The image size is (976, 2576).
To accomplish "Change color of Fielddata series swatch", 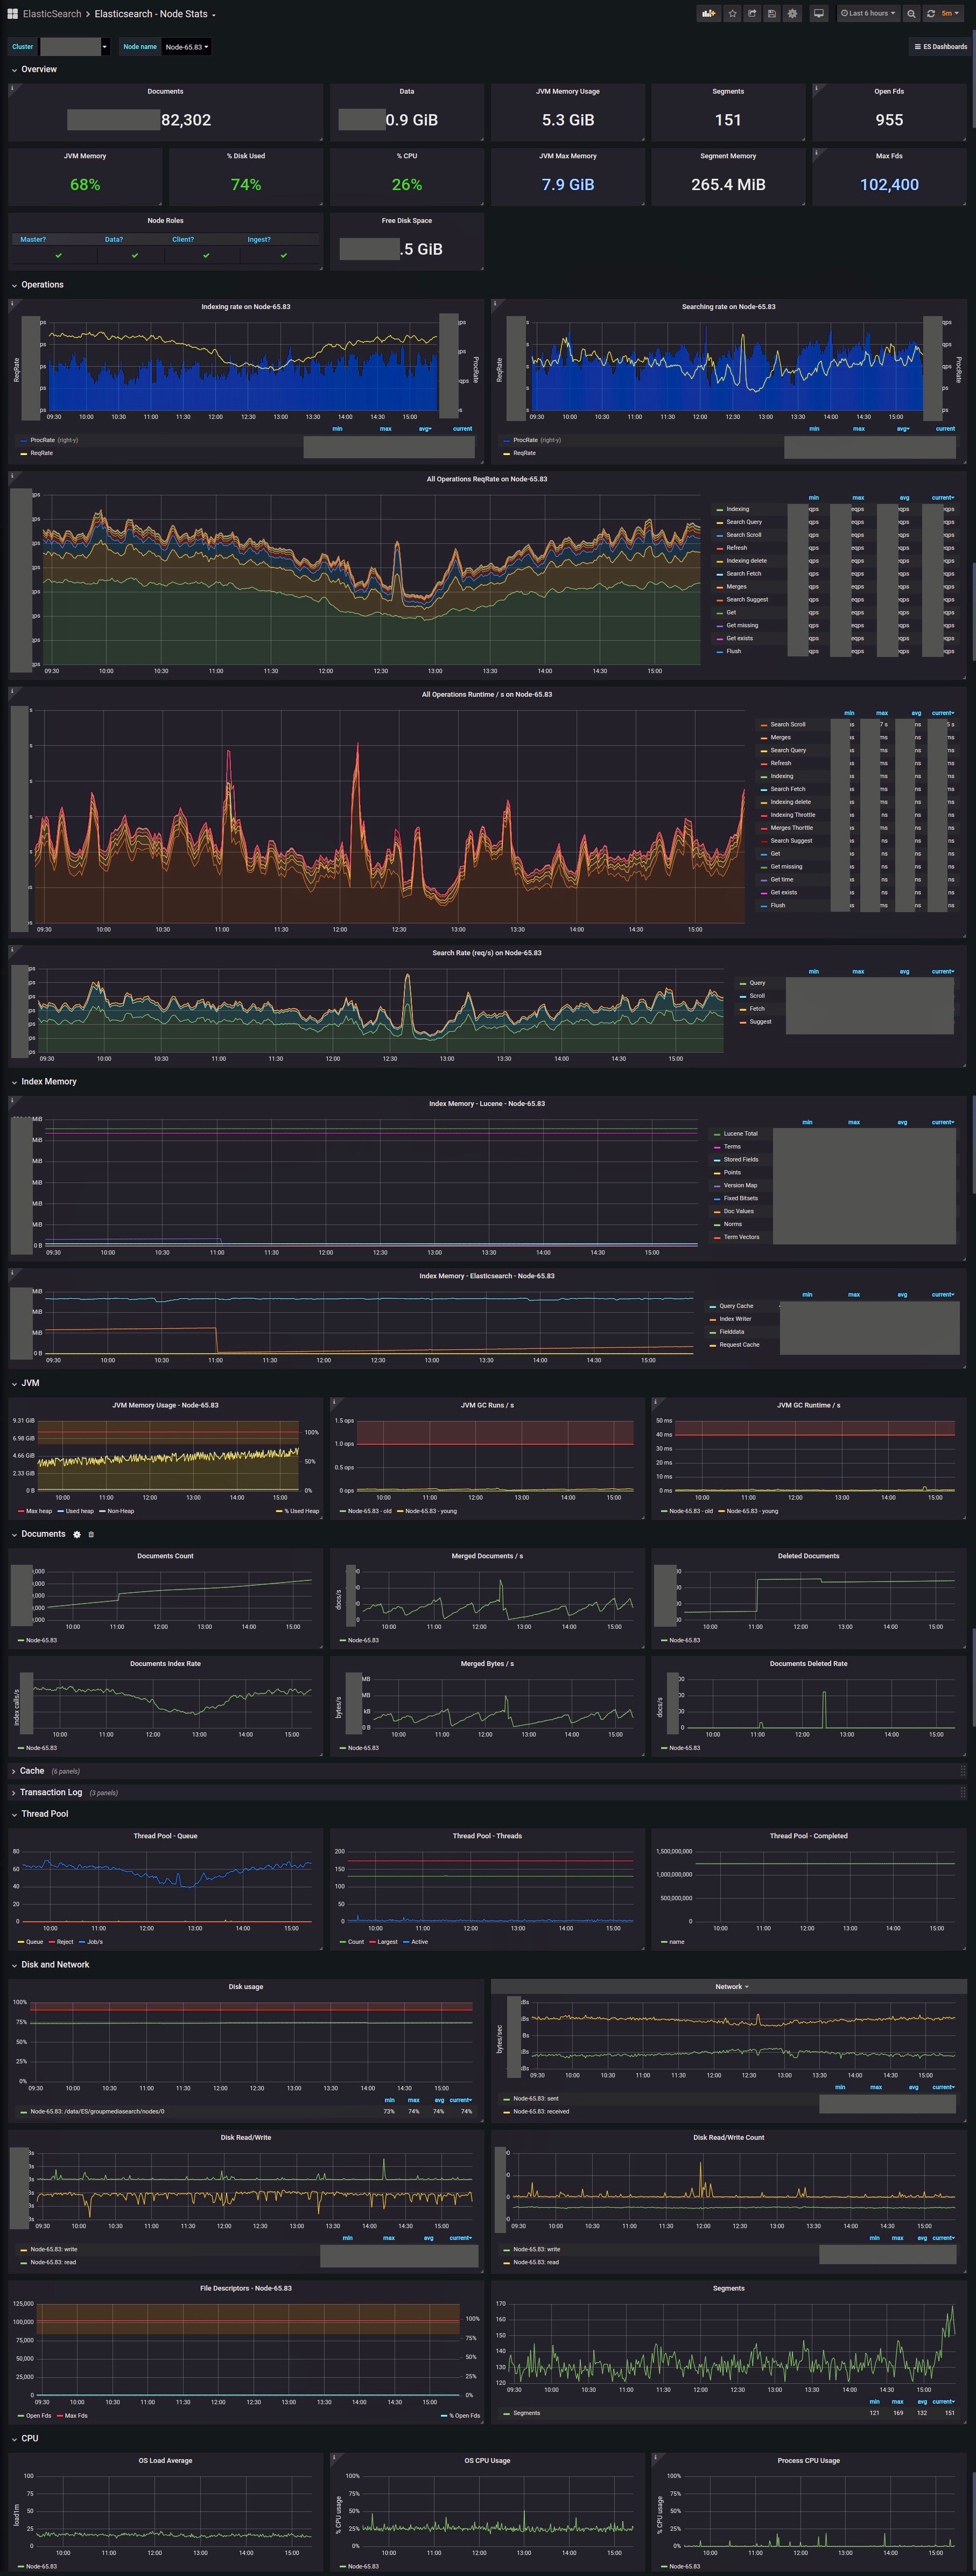I will tap(712, 1332).
